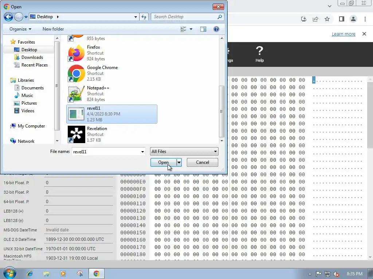373x279 pixels.
Task: Toggle the preview pane icon
Action: coord(203,29)
